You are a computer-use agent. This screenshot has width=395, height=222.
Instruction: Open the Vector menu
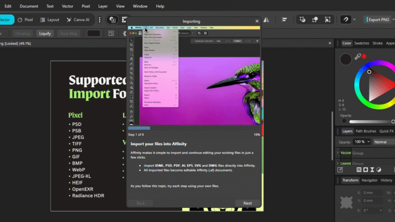tap(67, 6)
